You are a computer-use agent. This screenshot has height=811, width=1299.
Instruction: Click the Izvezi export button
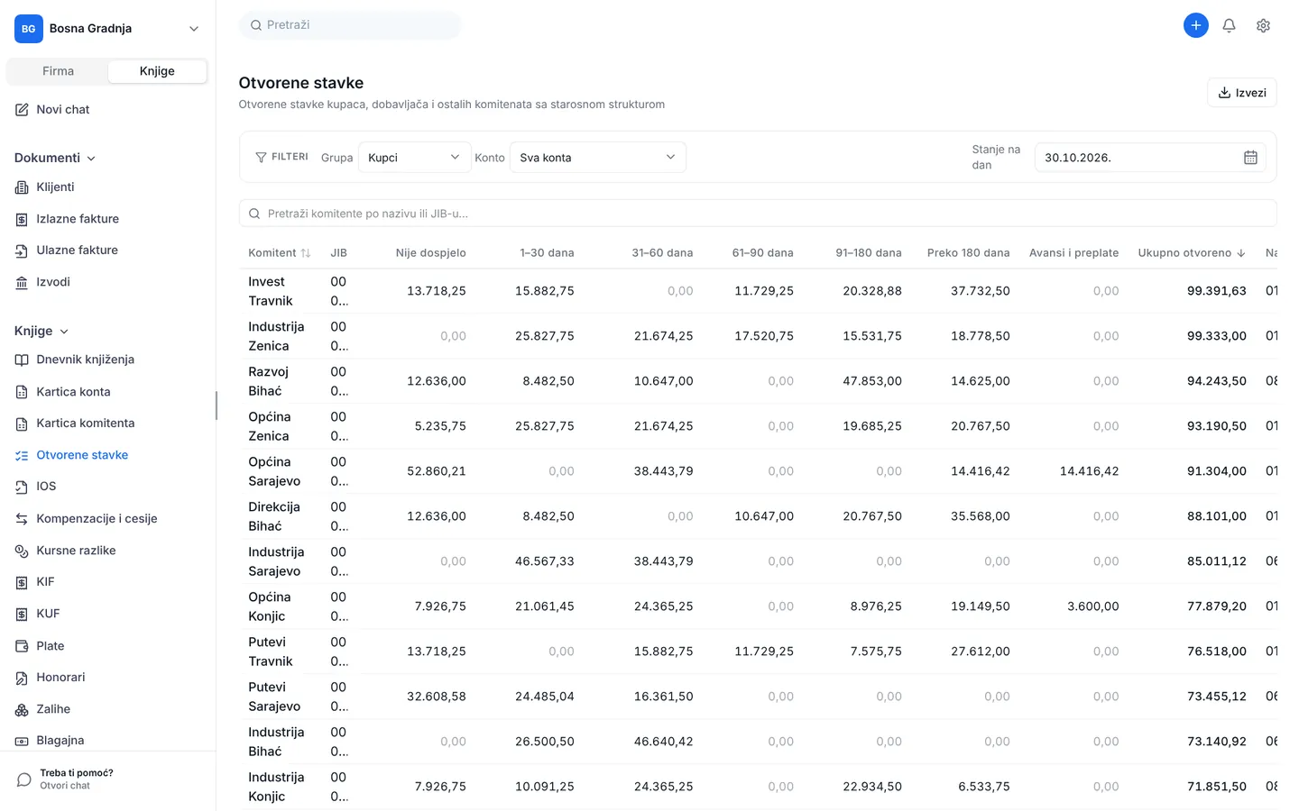coord(1241,93)
